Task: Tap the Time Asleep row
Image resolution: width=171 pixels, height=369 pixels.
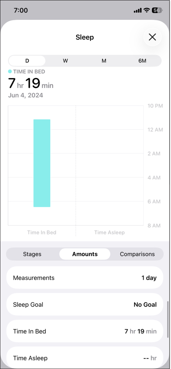Action: 85,357
